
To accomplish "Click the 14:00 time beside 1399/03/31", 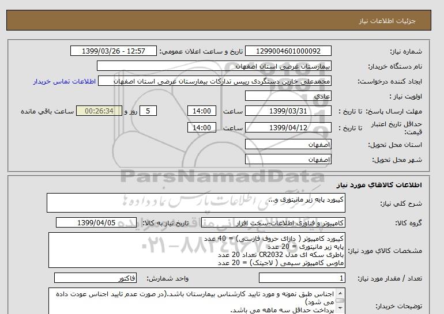I will (202, 111).
